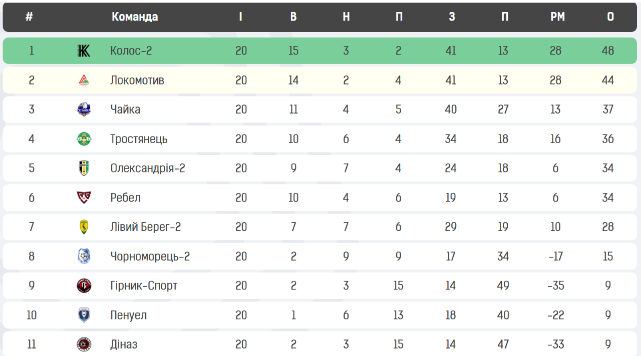Select Колос-2 points value 48
The width and height of the screenshot is (641, 356).
click(608, 50)
